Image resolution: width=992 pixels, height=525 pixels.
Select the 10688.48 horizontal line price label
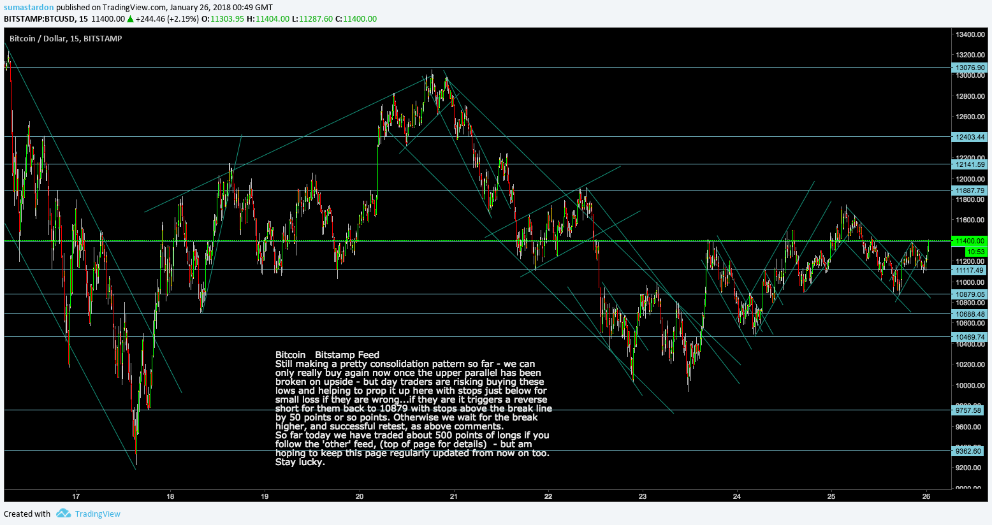[x=970, y=314]
